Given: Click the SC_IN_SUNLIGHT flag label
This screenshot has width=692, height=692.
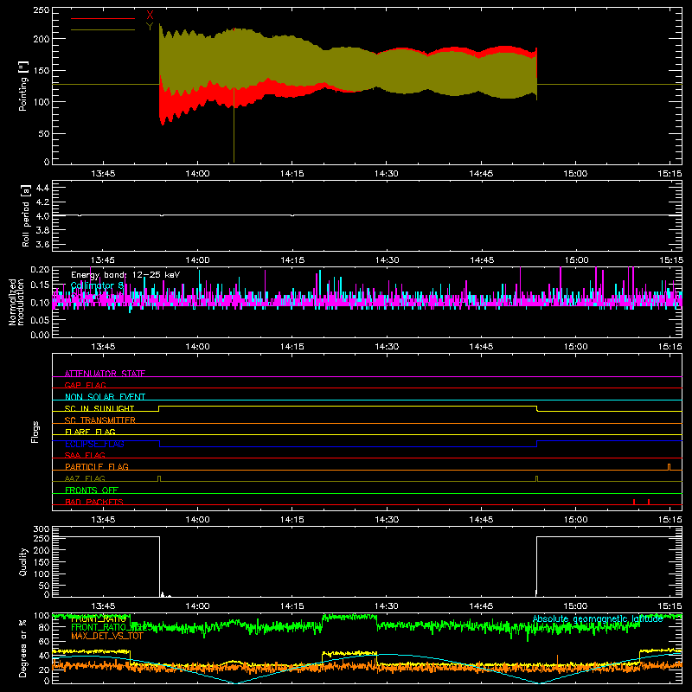Looking at the screenshot, I should [99, 408].
